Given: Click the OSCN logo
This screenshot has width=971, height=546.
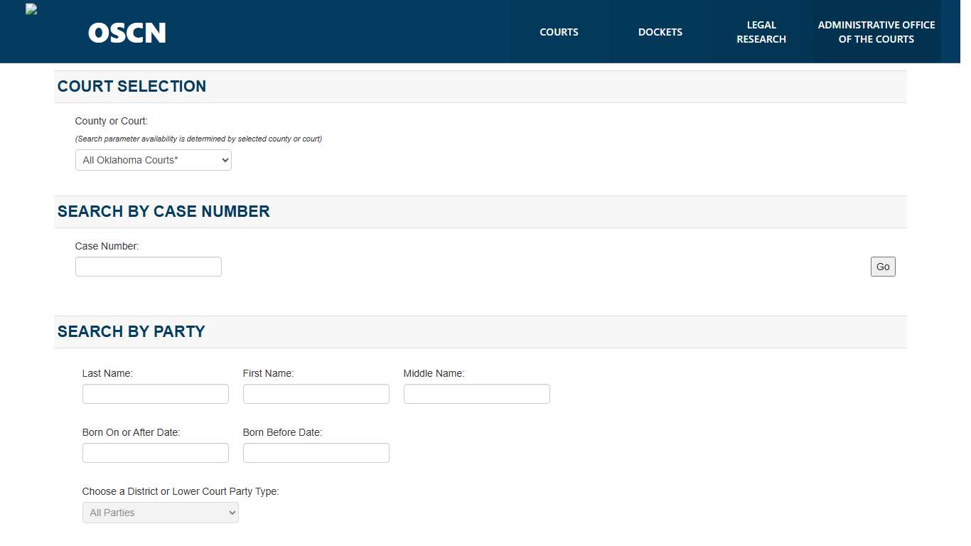Looking at the screenshot, I should [127, 32].
